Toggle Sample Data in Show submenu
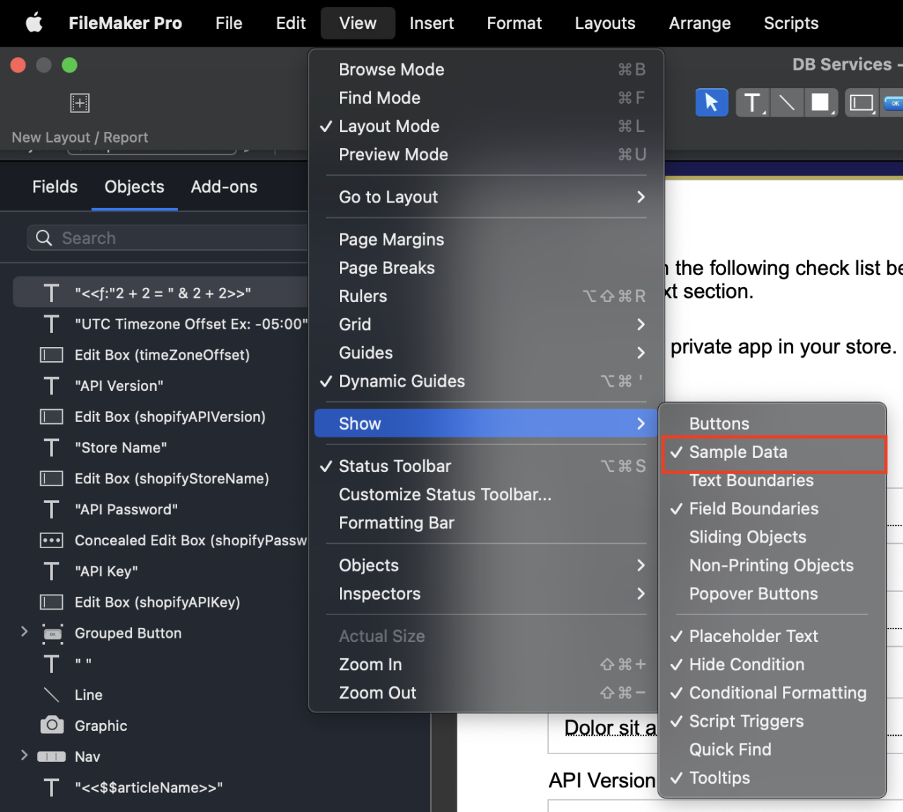 pyautogui.click(x=774, y=452)
